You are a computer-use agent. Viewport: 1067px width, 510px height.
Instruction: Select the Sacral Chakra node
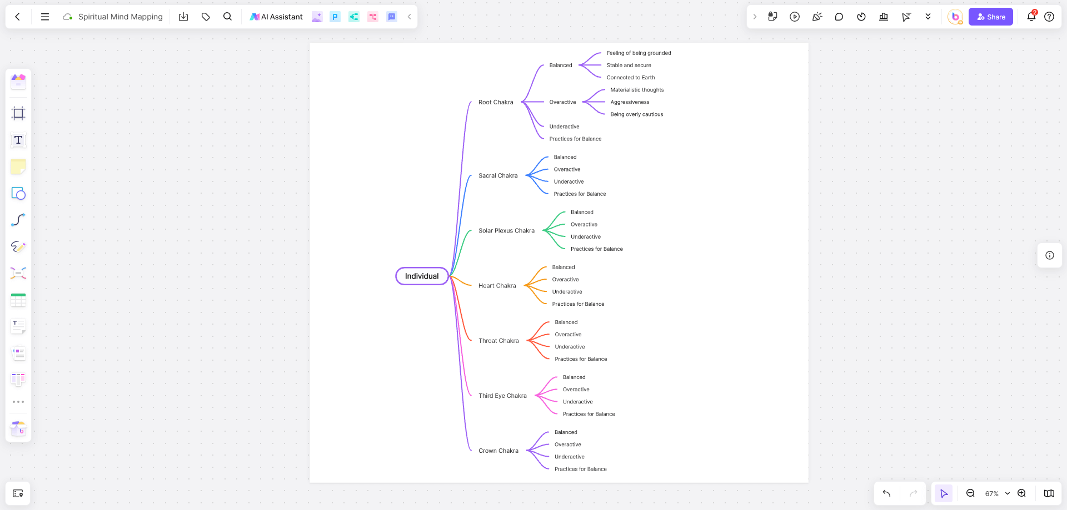(x=498, y=175)
